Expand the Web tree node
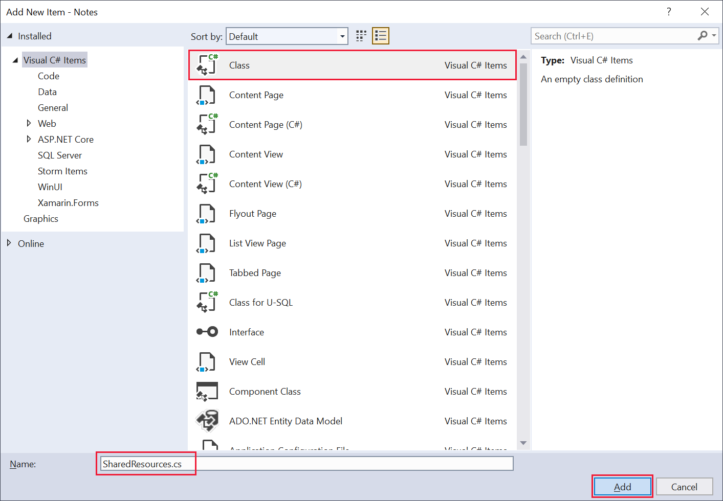Image resolution: width=723 pixels, height=501 pixels. (29, 123)
